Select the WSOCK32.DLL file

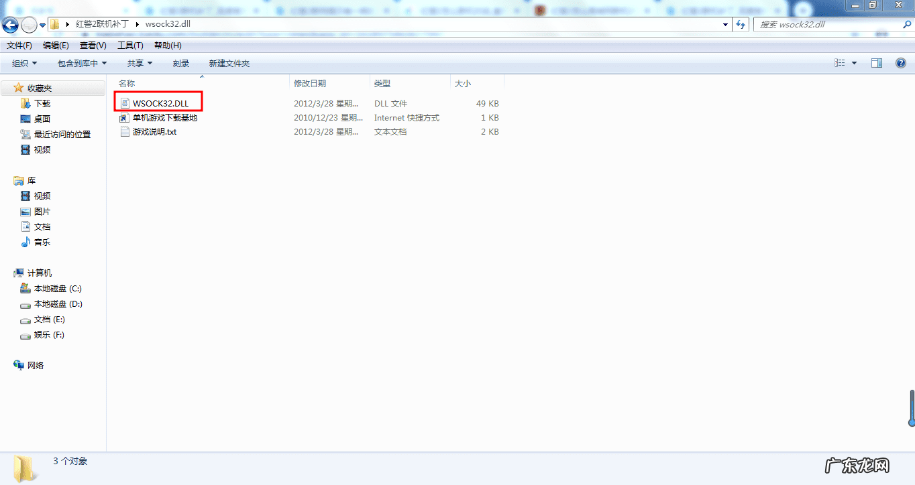coord(160,103)
